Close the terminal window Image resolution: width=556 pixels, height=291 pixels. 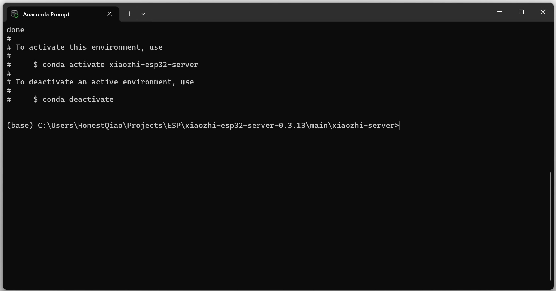[543, 12]
